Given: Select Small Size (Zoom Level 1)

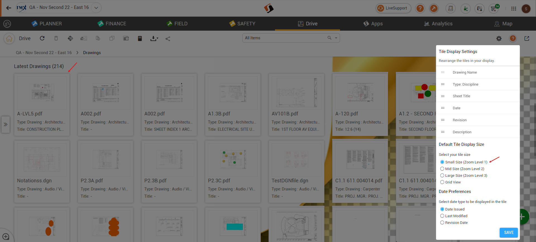Looking at the screenshot, I should 442,162.
